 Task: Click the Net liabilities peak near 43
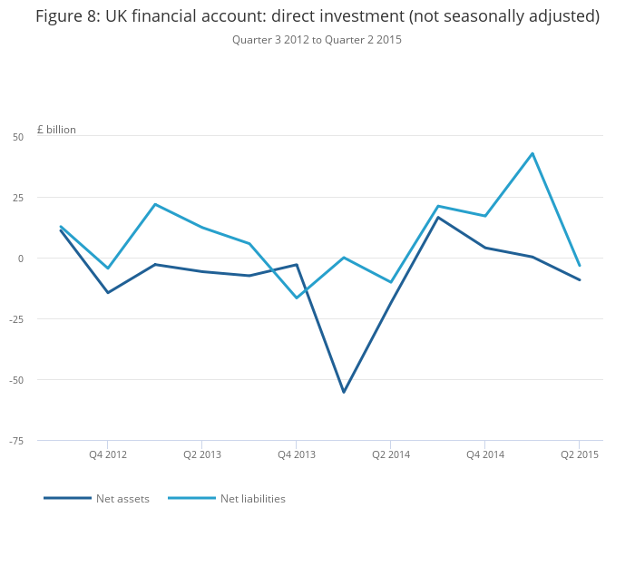point(532,153)
